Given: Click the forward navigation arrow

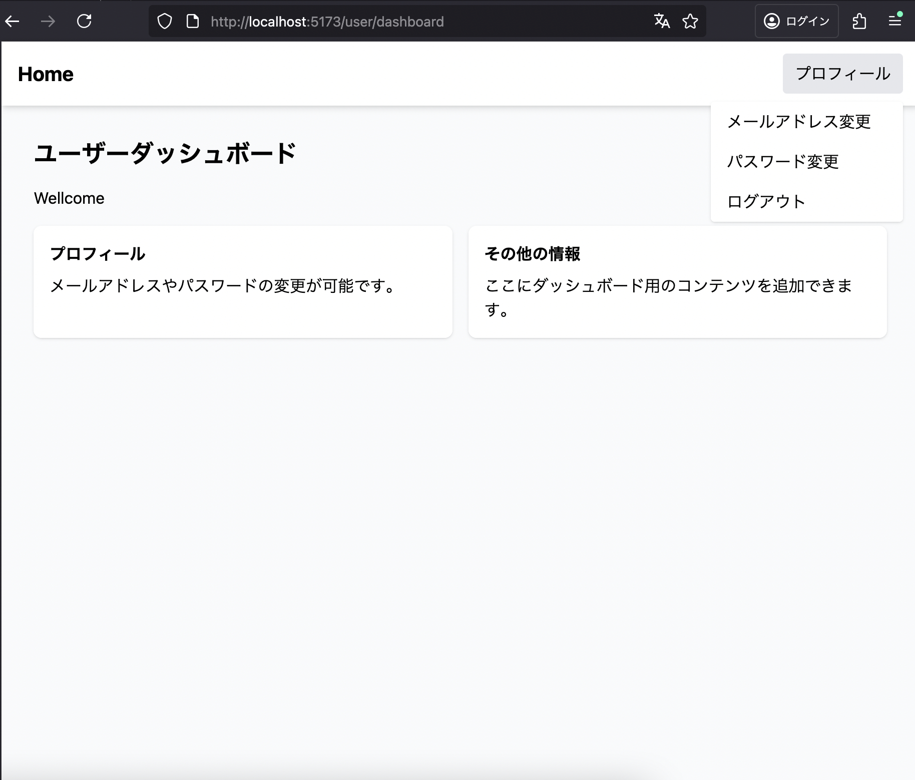Looking at the screenshot, I should click(x=48, y=21).
